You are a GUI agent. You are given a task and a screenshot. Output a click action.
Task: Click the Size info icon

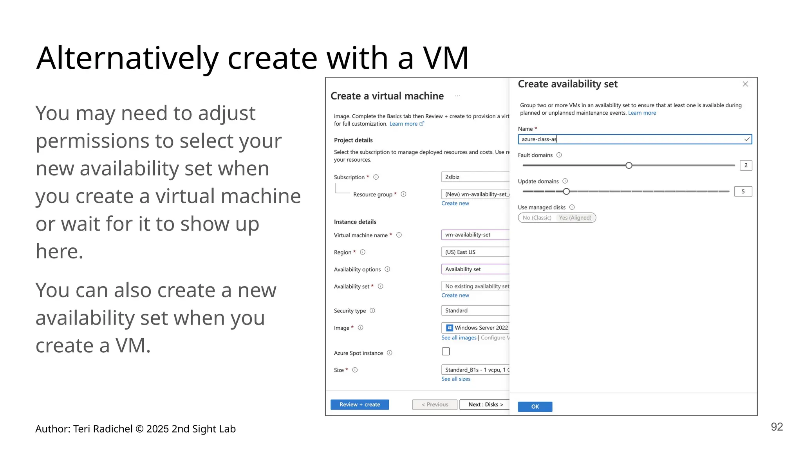tap(355, 370)
